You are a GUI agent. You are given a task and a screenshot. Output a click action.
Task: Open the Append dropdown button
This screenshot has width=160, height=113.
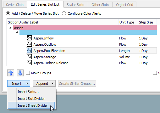pos(44,84)
